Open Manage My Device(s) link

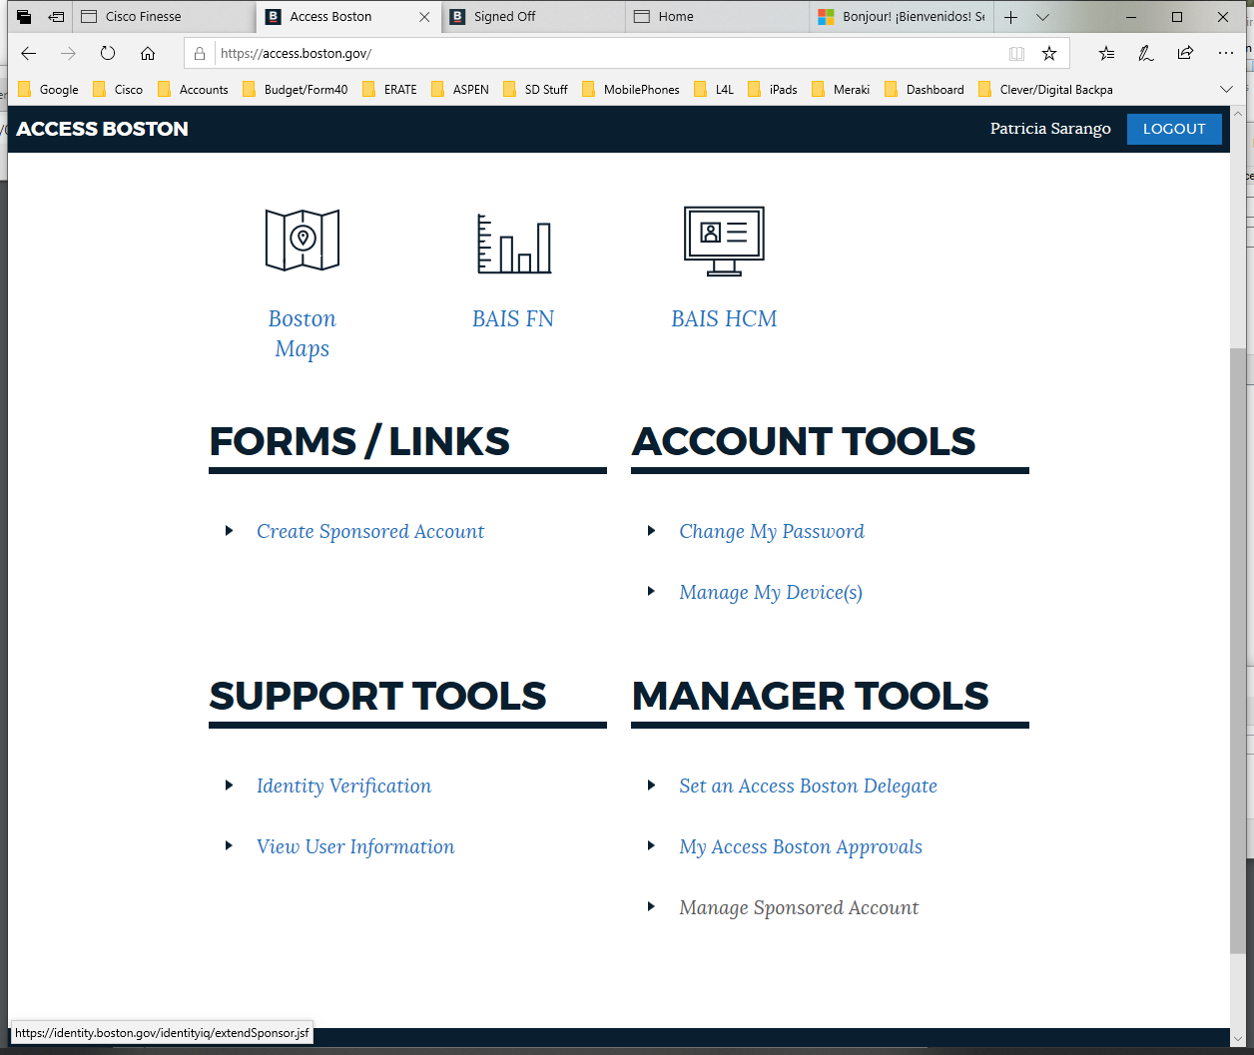[x=771, y=593]
